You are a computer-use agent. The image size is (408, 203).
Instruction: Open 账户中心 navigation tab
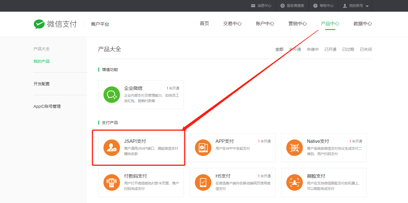(265, 24)
